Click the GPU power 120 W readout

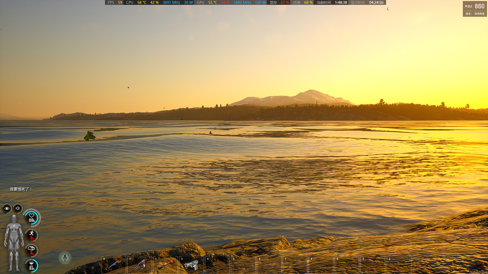click(260, 3)
